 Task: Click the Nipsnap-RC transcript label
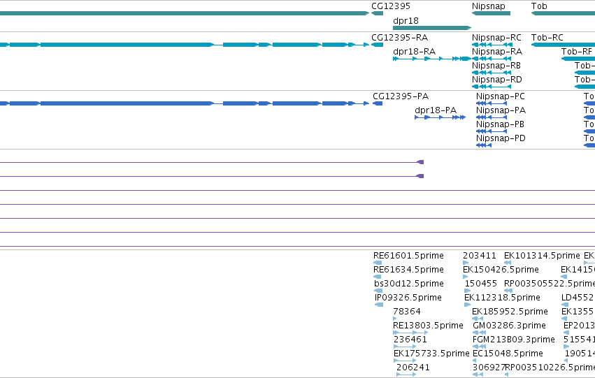pyautogui.click(x=496, y=38)
